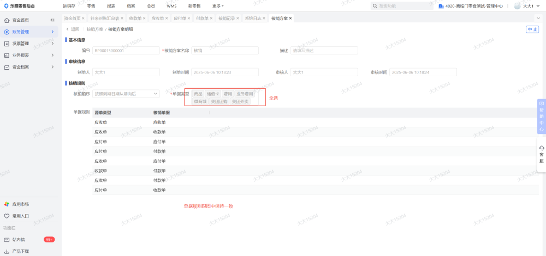This screenshot has width=546, height=256.
Task: Click the 描述 input field
Action: tap(324, 50)
